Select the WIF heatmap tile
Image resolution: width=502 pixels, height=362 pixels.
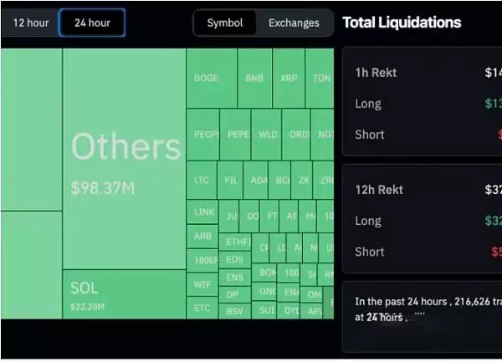pos(202,284)
